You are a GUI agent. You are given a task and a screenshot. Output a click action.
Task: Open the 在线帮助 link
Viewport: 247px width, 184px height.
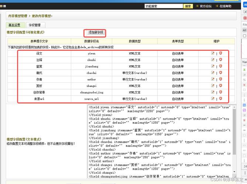pos(226,6)
